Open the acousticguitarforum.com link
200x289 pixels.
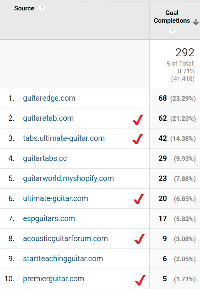[65, 239]
